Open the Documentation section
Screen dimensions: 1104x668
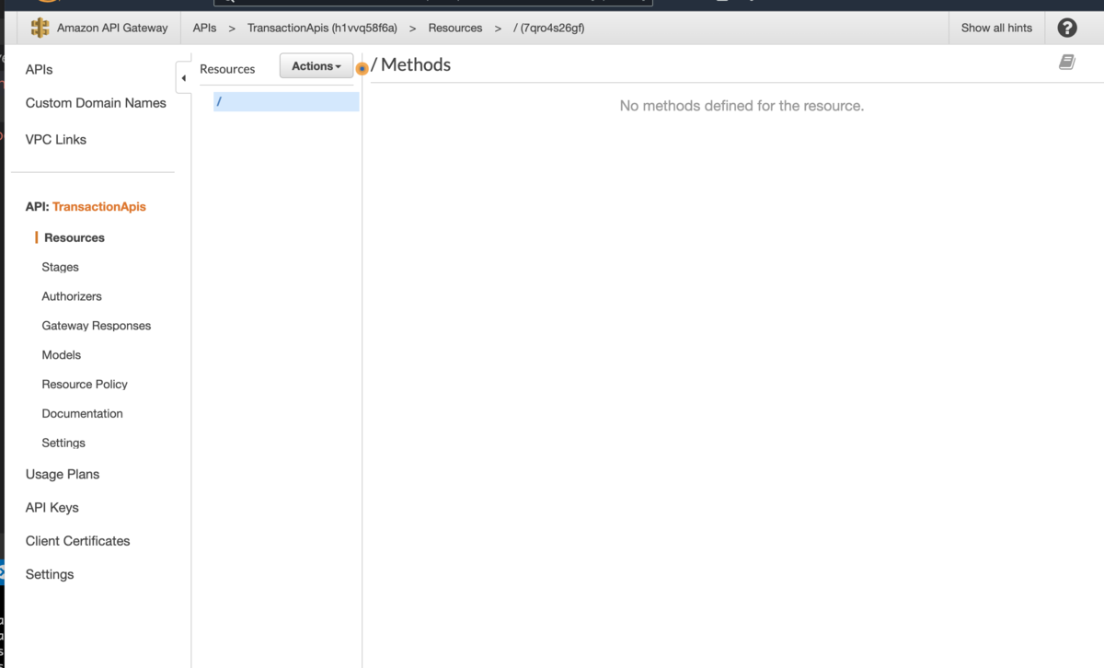coord(82,414)
